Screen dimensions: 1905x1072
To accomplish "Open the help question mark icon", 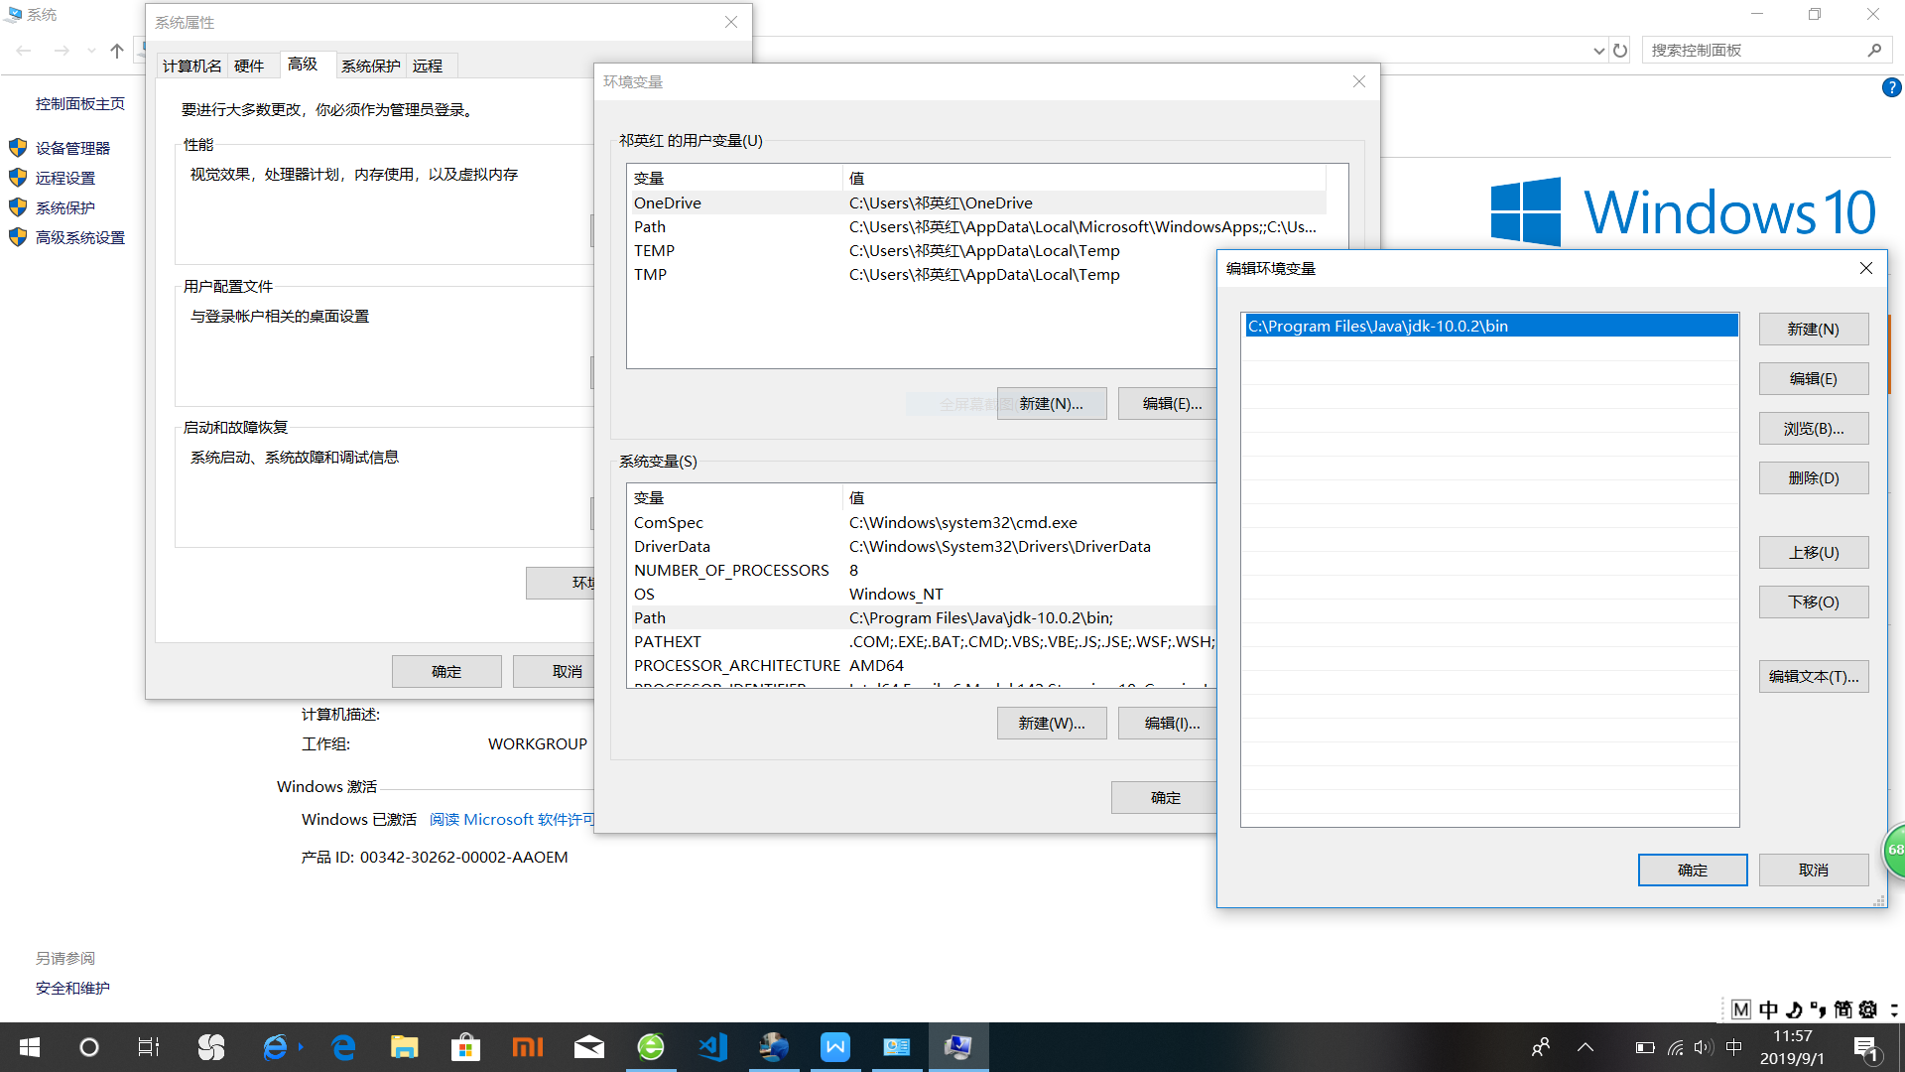I will (x=1891, y=87).
